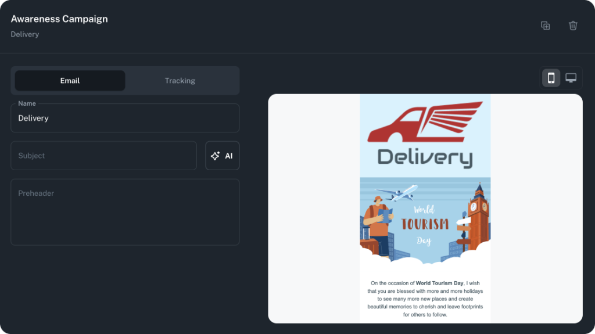Generate subject with AI sparkle button

point(222,156)
